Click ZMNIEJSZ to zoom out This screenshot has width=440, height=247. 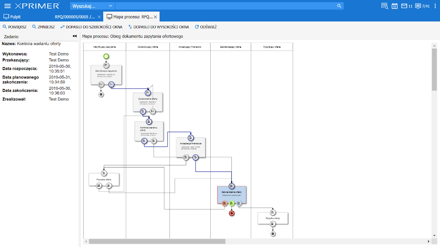point(43,27)
